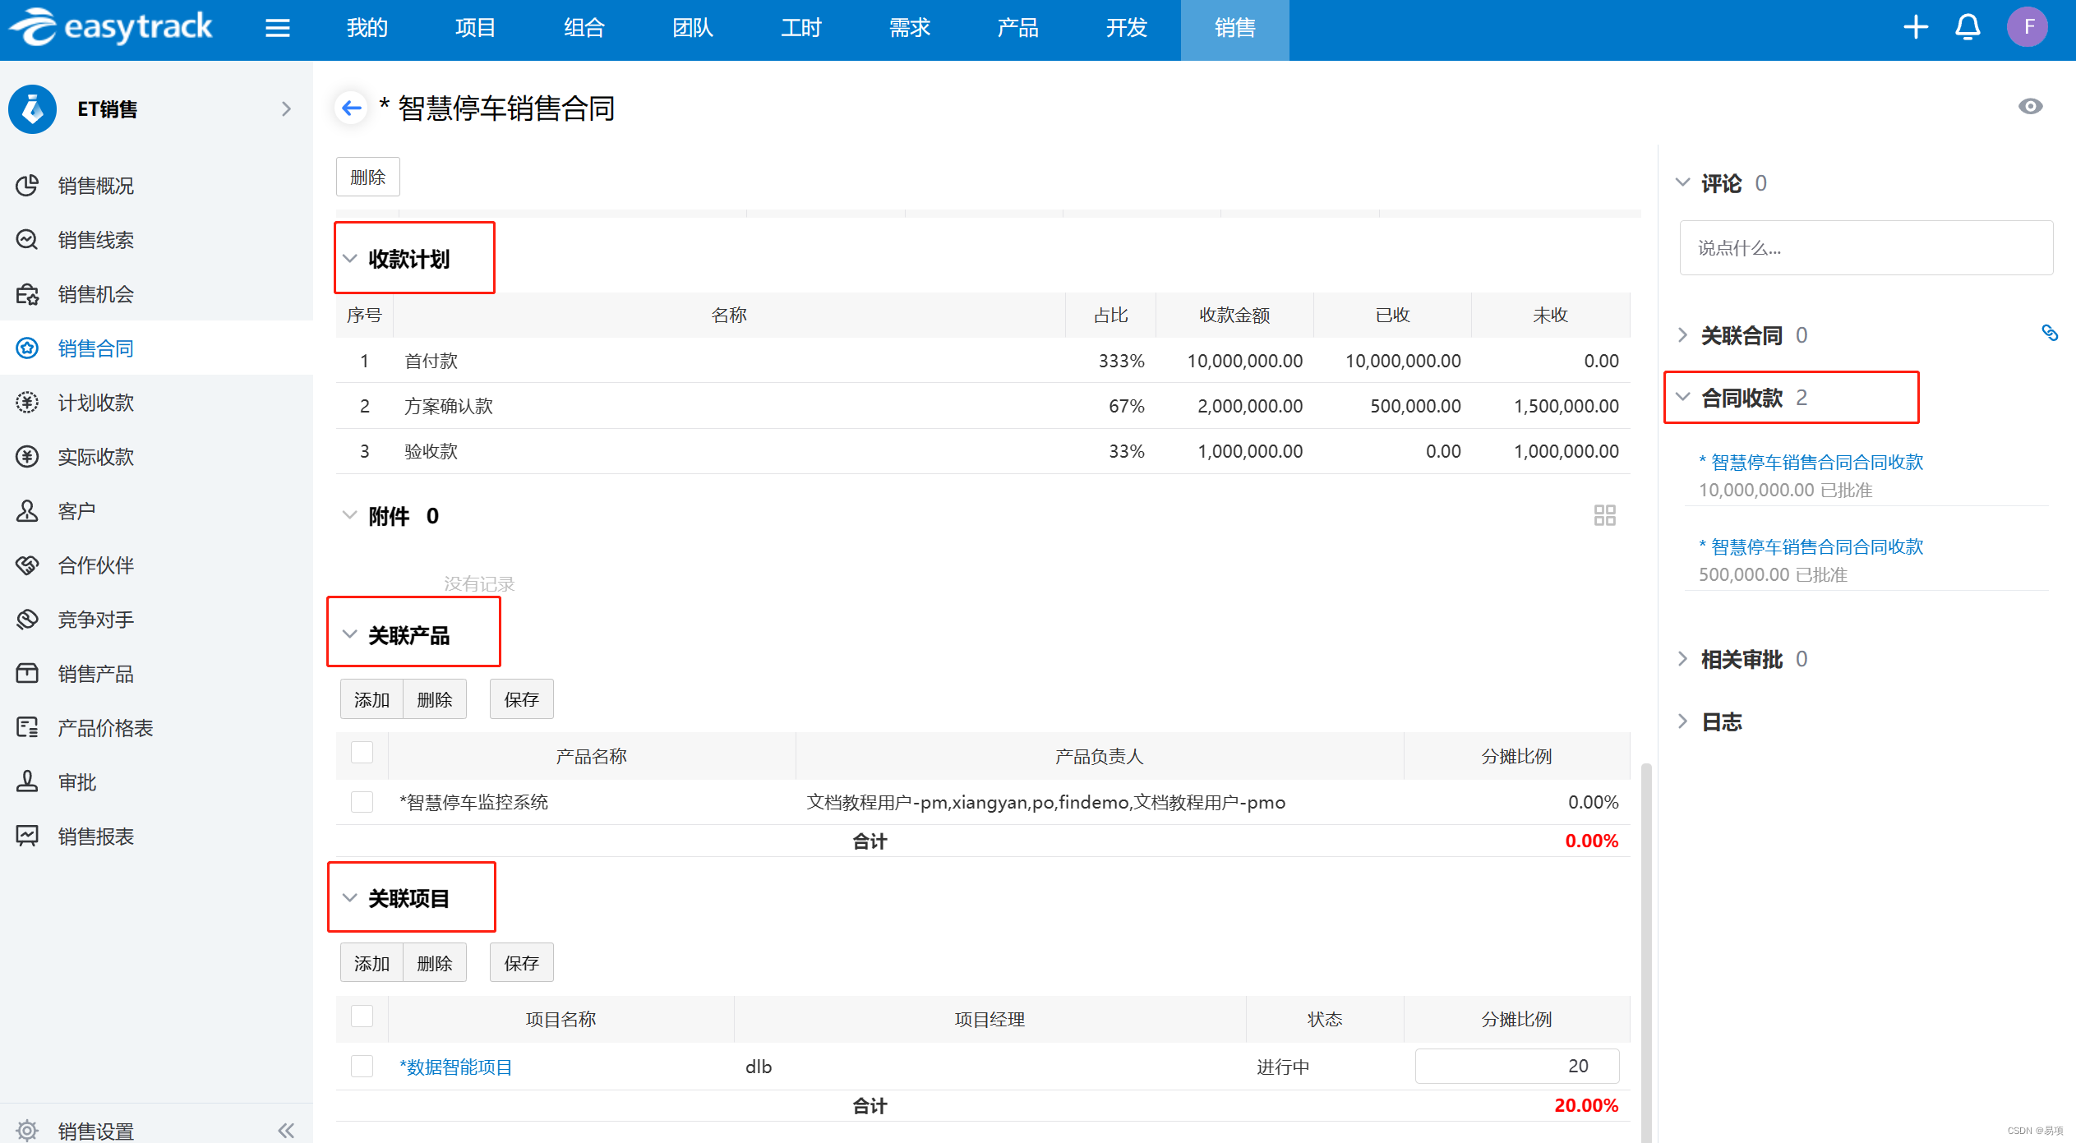Select 计划收款 in the sidebar
The height and width of the screenshot is (1143, 2076).
pyautogui.click(x=95, y=403)
